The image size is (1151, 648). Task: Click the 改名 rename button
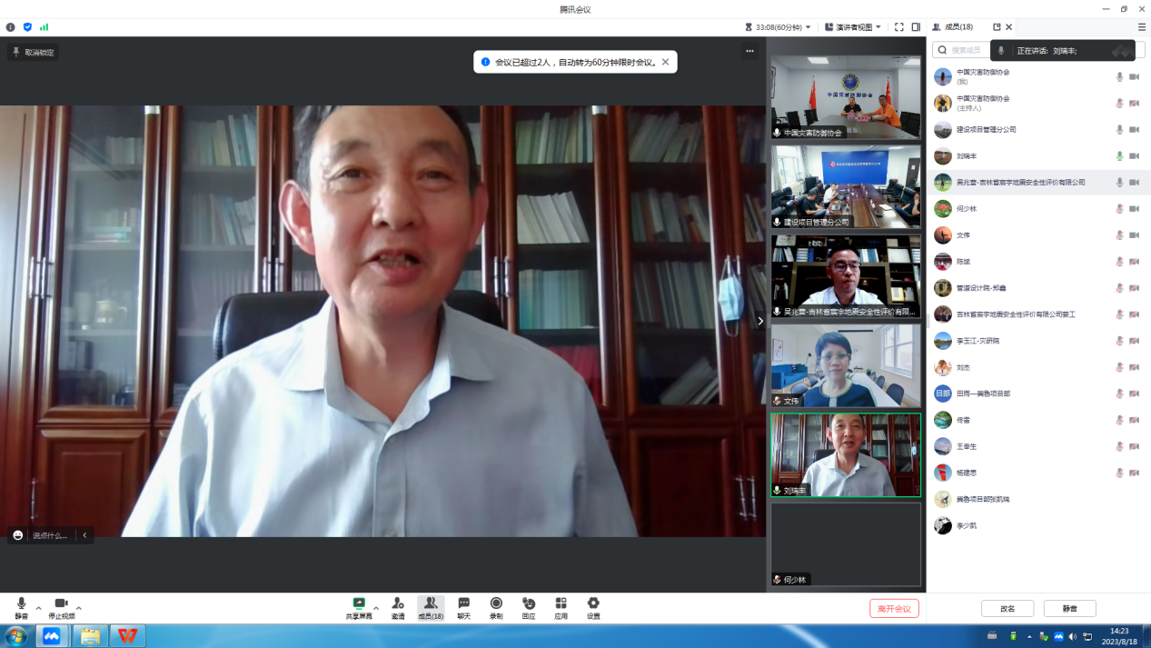[x=1007, y=608]
